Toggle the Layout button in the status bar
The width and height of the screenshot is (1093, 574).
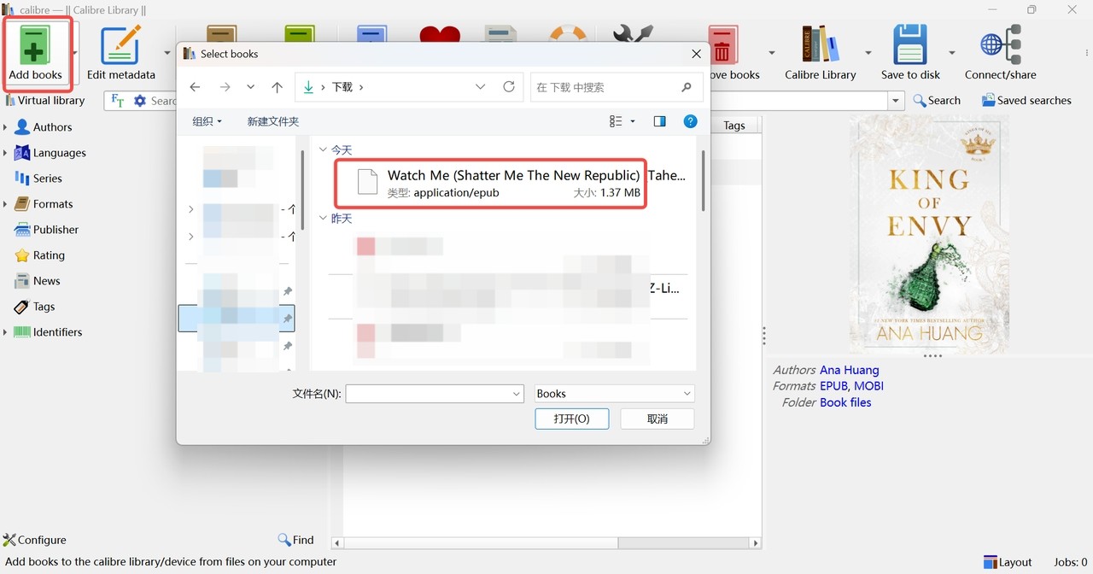(x=1008, y=562)
